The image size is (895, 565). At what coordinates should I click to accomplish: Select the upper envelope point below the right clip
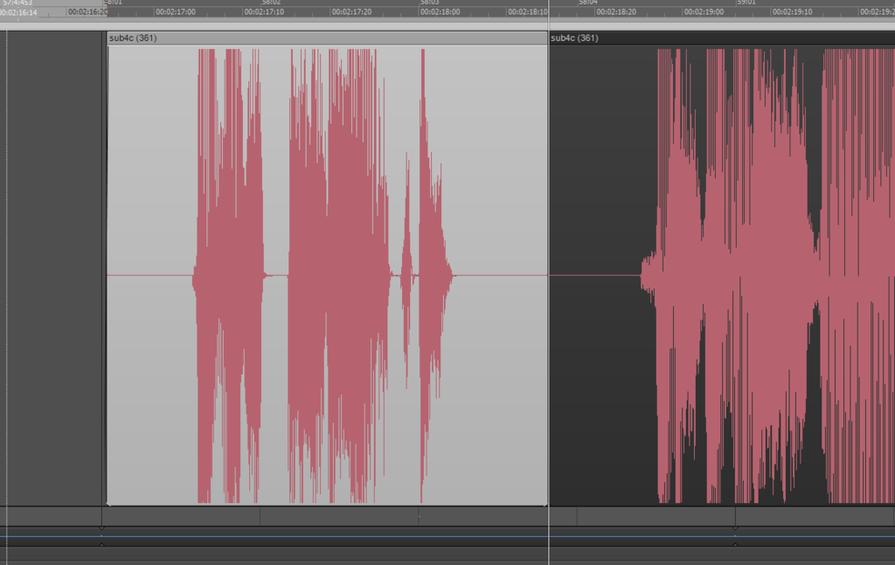point(734,529)
